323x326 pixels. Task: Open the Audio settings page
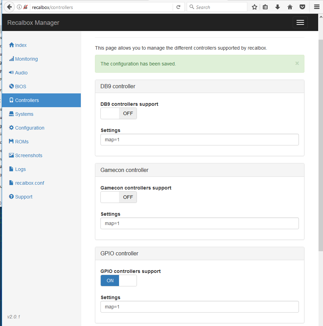[x=21, y=73]
